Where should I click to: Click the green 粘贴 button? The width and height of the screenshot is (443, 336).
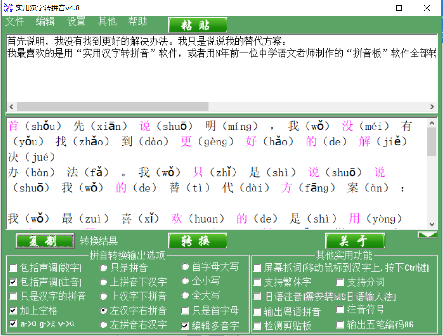pyautogui.click(x=198, y=25)
